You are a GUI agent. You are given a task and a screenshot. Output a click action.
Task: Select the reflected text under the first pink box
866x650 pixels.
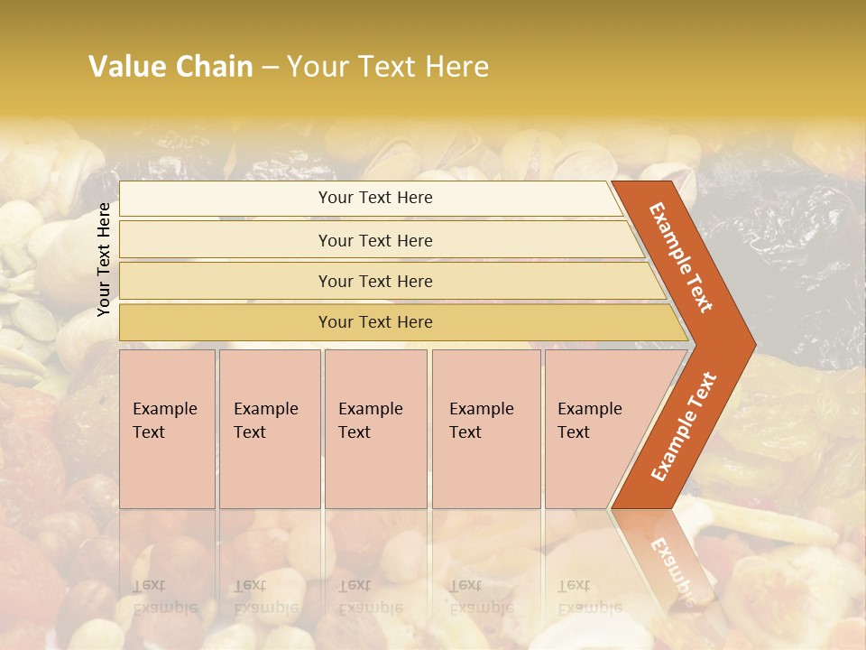(165, 597)
